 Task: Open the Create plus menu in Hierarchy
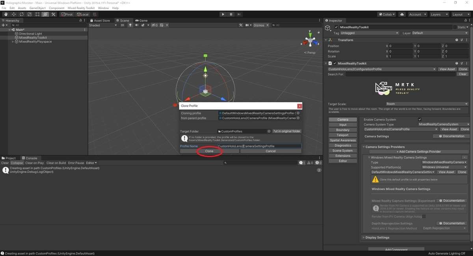(4, 25)
